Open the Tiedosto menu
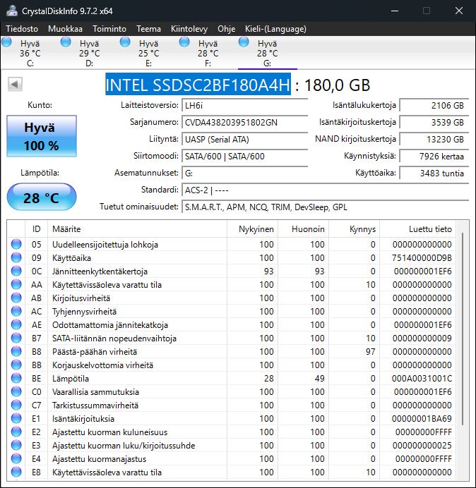The width and height of the screenshot is (476, 488). click(x=23, y=29)
